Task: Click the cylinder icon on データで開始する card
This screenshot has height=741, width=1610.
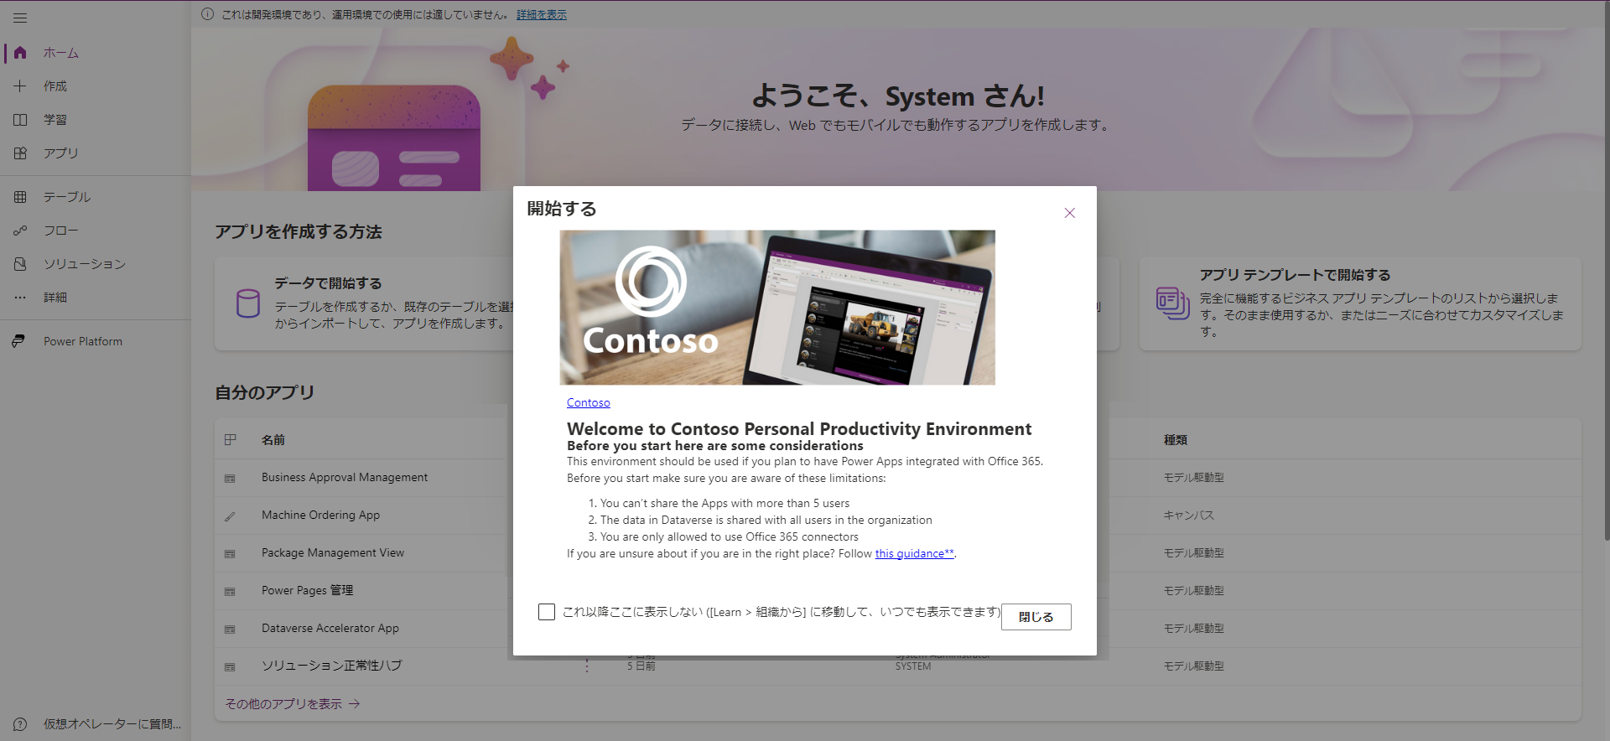Action: 247,303
